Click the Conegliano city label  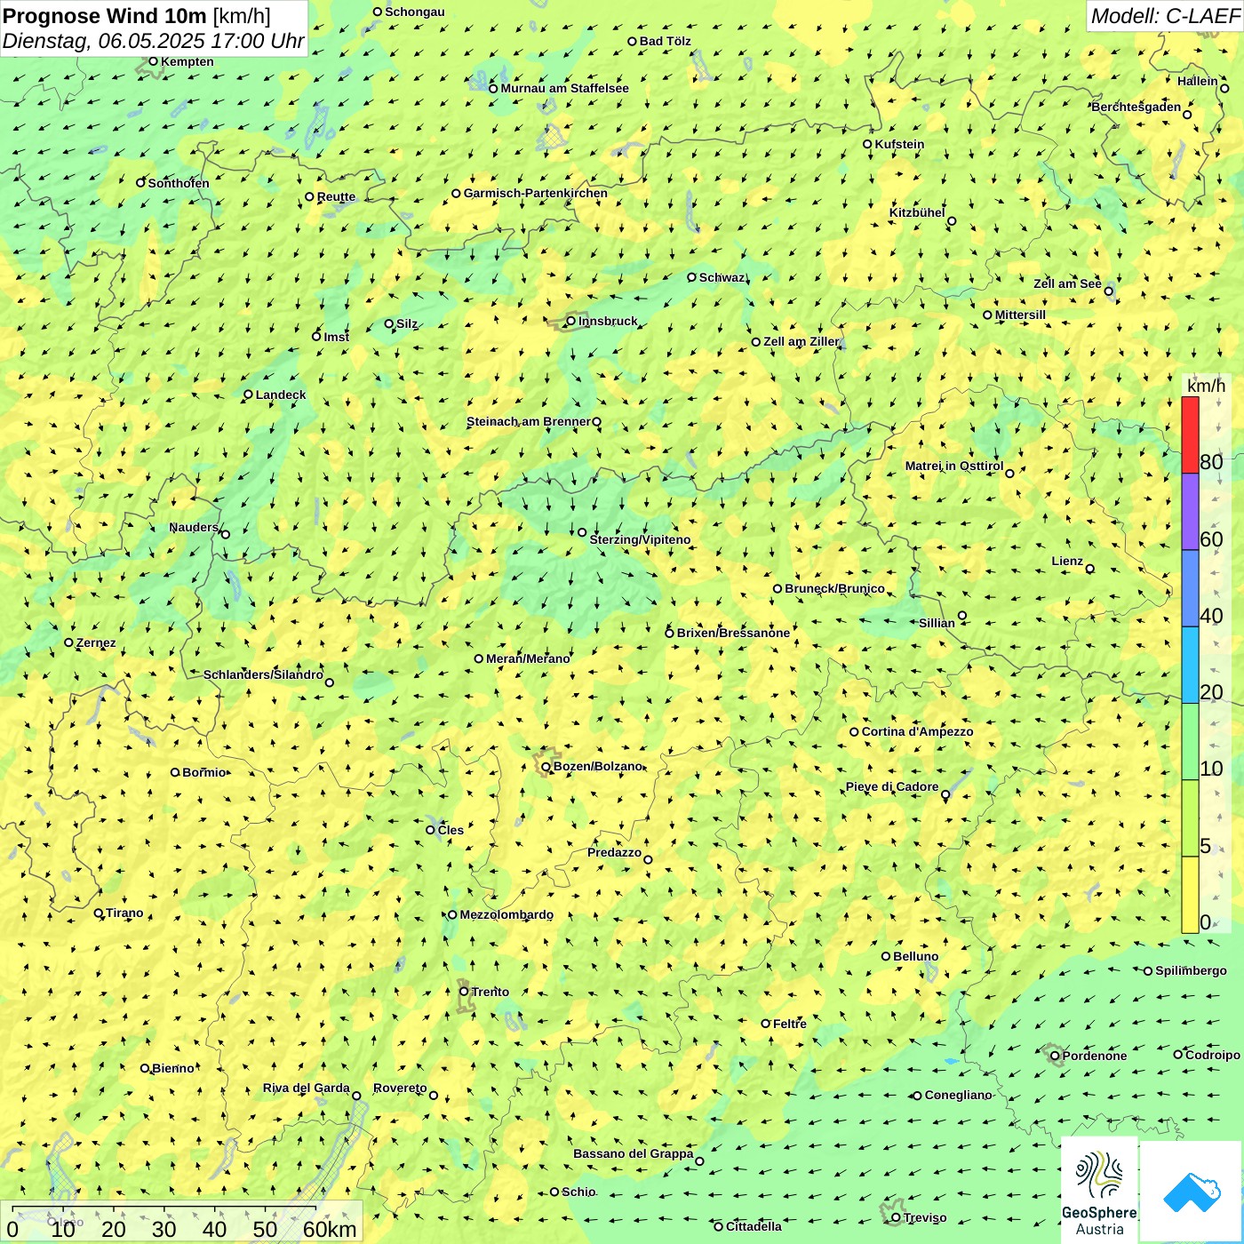[958, 1095]
